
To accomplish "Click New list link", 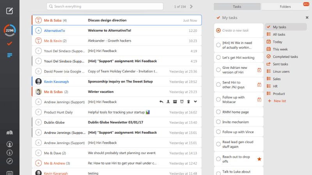I will click(280, 101).
